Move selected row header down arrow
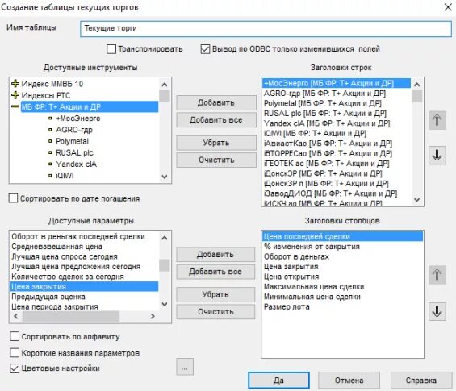 [437, 156]
